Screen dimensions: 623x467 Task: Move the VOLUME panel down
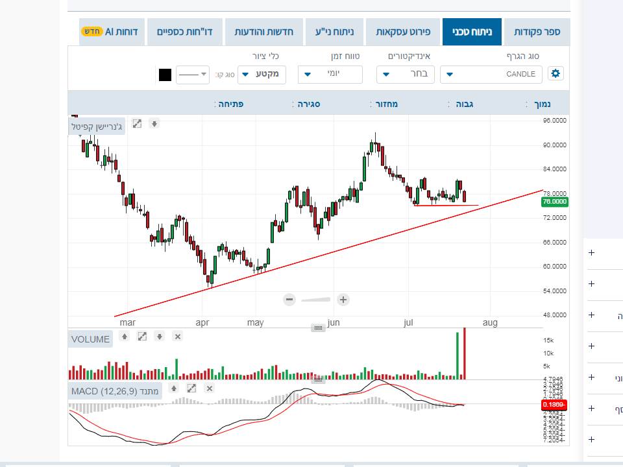click(x=160, y=337)
